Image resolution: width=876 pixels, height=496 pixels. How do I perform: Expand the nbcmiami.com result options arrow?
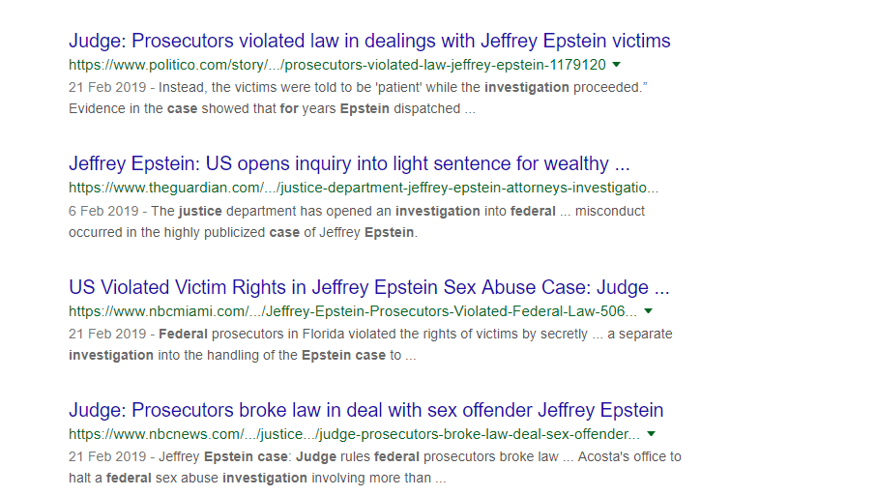(648, 311)
